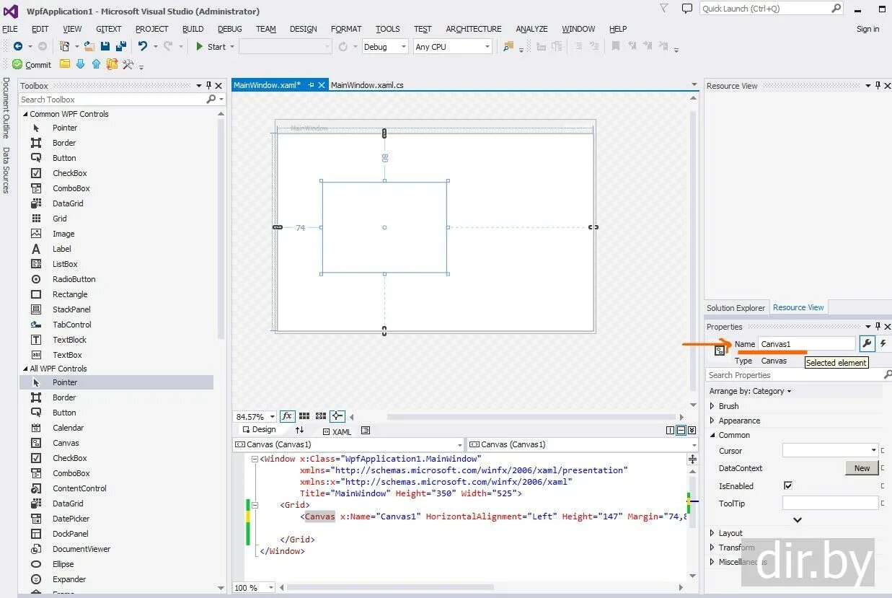This screenshot has width=892, height=598.
Task: Click the Name field containing Canvas1
Action: point(806,344)
